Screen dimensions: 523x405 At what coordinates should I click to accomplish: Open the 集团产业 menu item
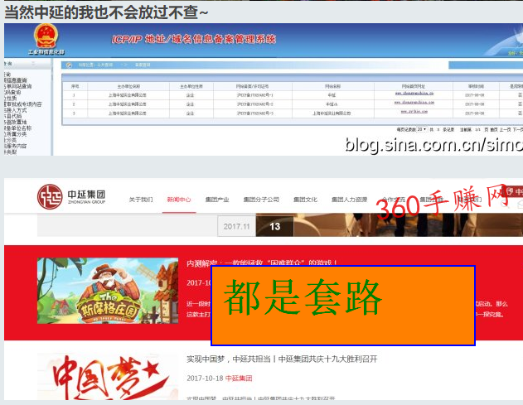coord(217,200)
